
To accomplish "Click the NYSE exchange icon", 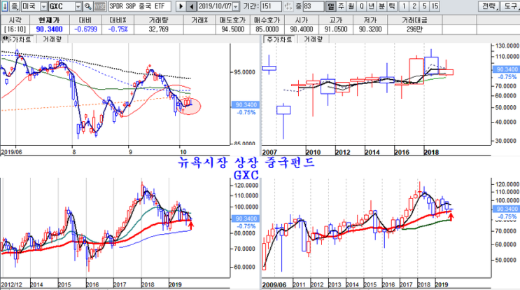I will point(100,6).
